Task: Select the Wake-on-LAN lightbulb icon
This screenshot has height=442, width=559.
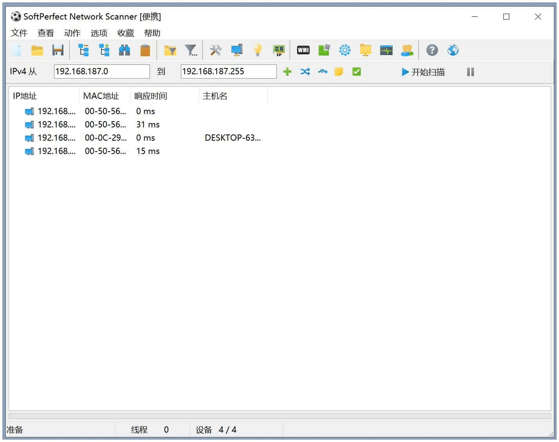Action: coord(258,50)
